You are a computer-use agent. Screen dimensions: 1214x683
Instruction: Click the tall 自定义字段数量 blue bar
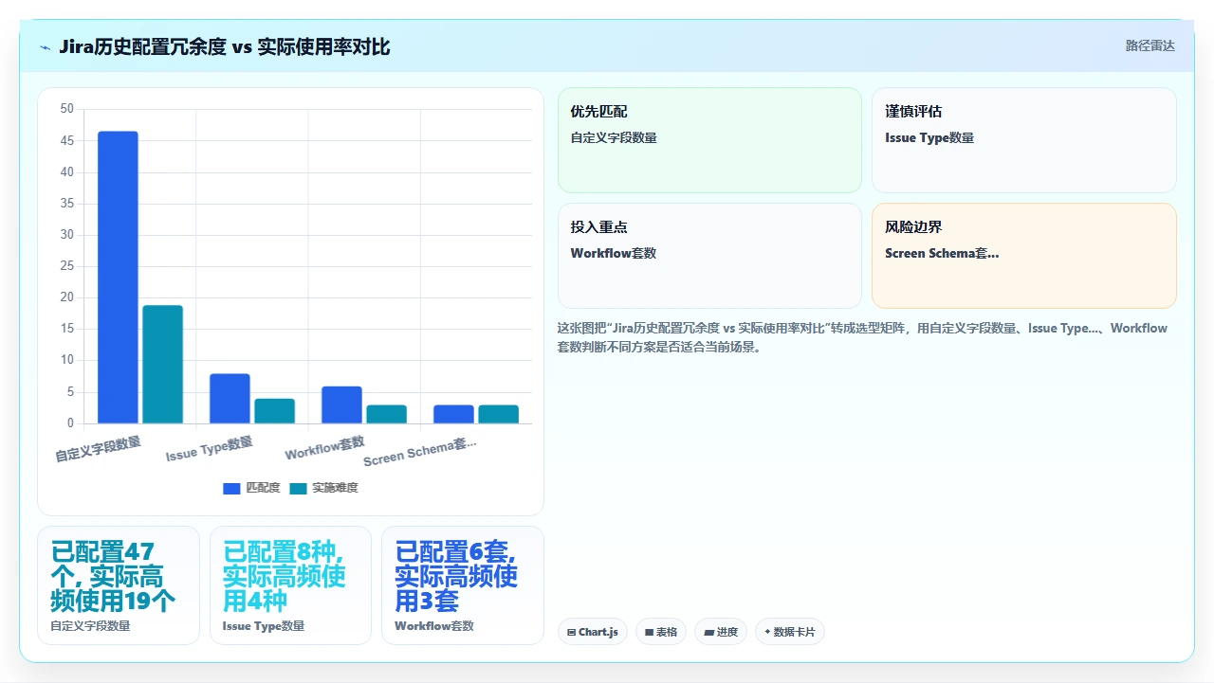pos(118,278)
